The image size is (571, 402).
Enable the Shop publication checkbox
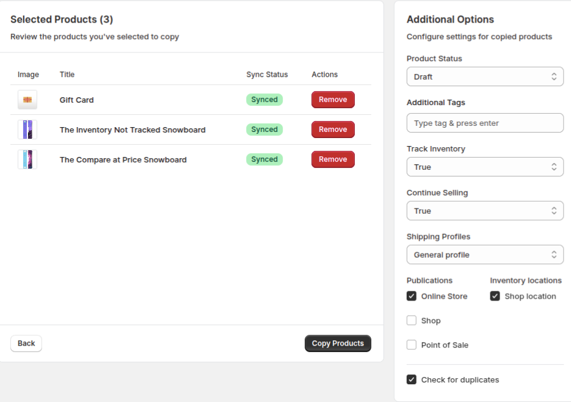412,320
